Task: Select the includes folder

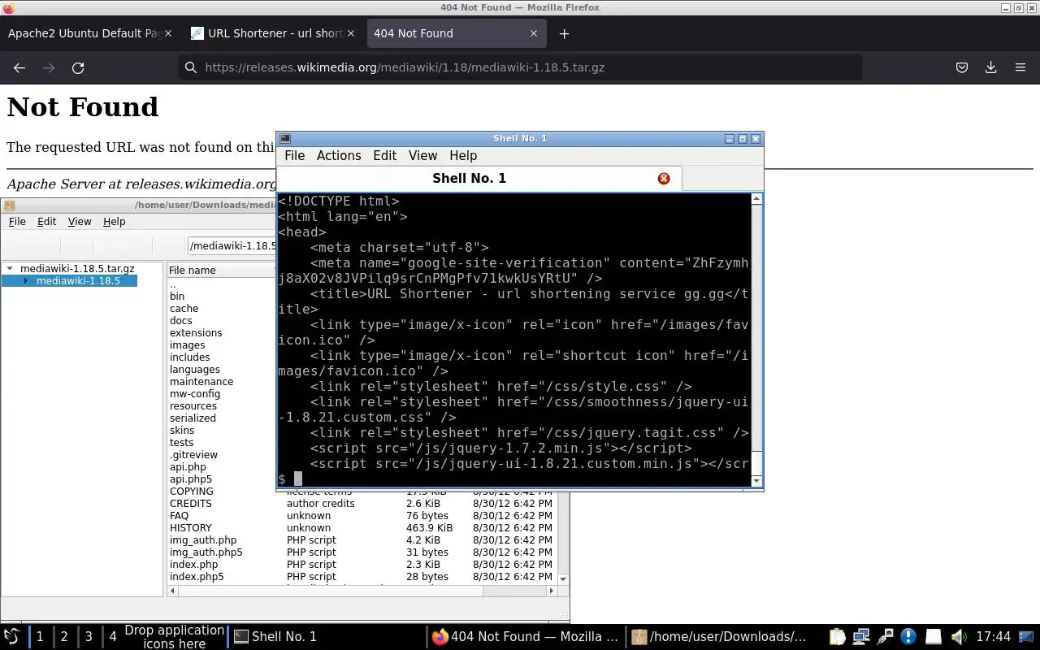Action: [x=189, y=357]
